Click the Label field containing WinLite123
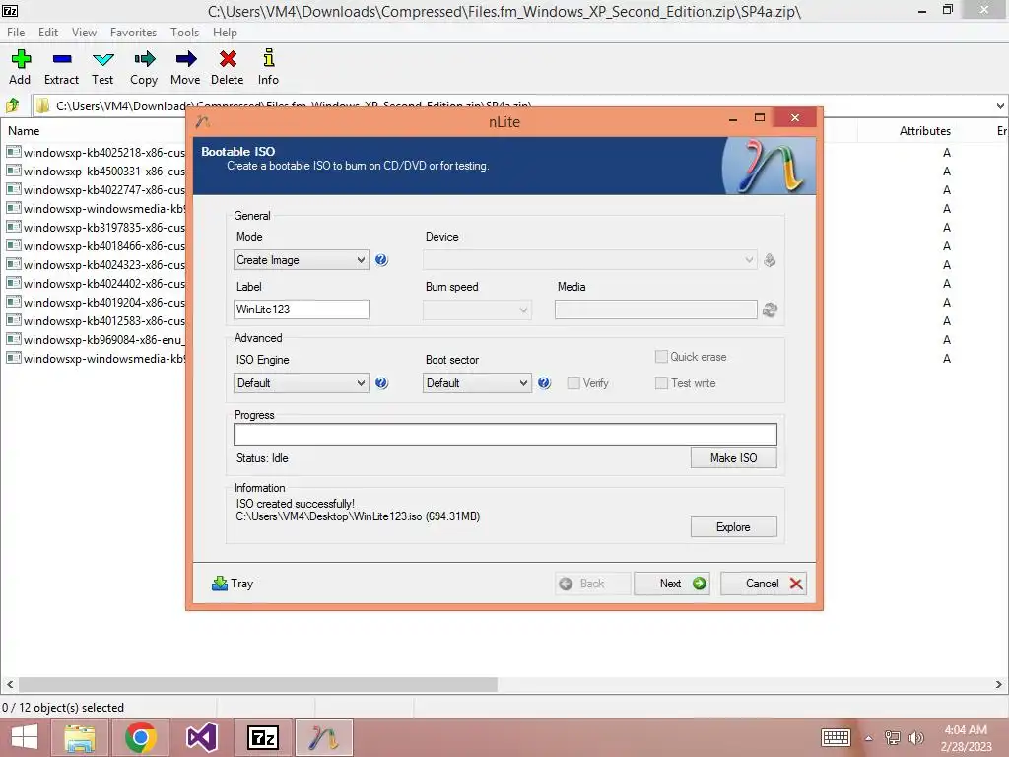 302,310
